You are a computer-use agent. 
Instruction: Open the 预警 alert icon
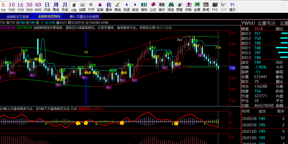pos(179,7)
